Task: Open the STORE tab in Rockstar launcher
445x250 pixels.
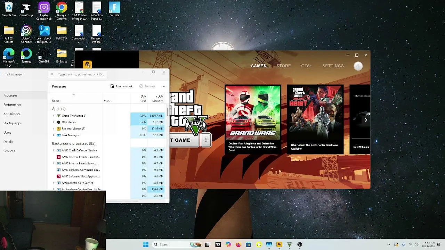Action: click(x=284, y=66)
